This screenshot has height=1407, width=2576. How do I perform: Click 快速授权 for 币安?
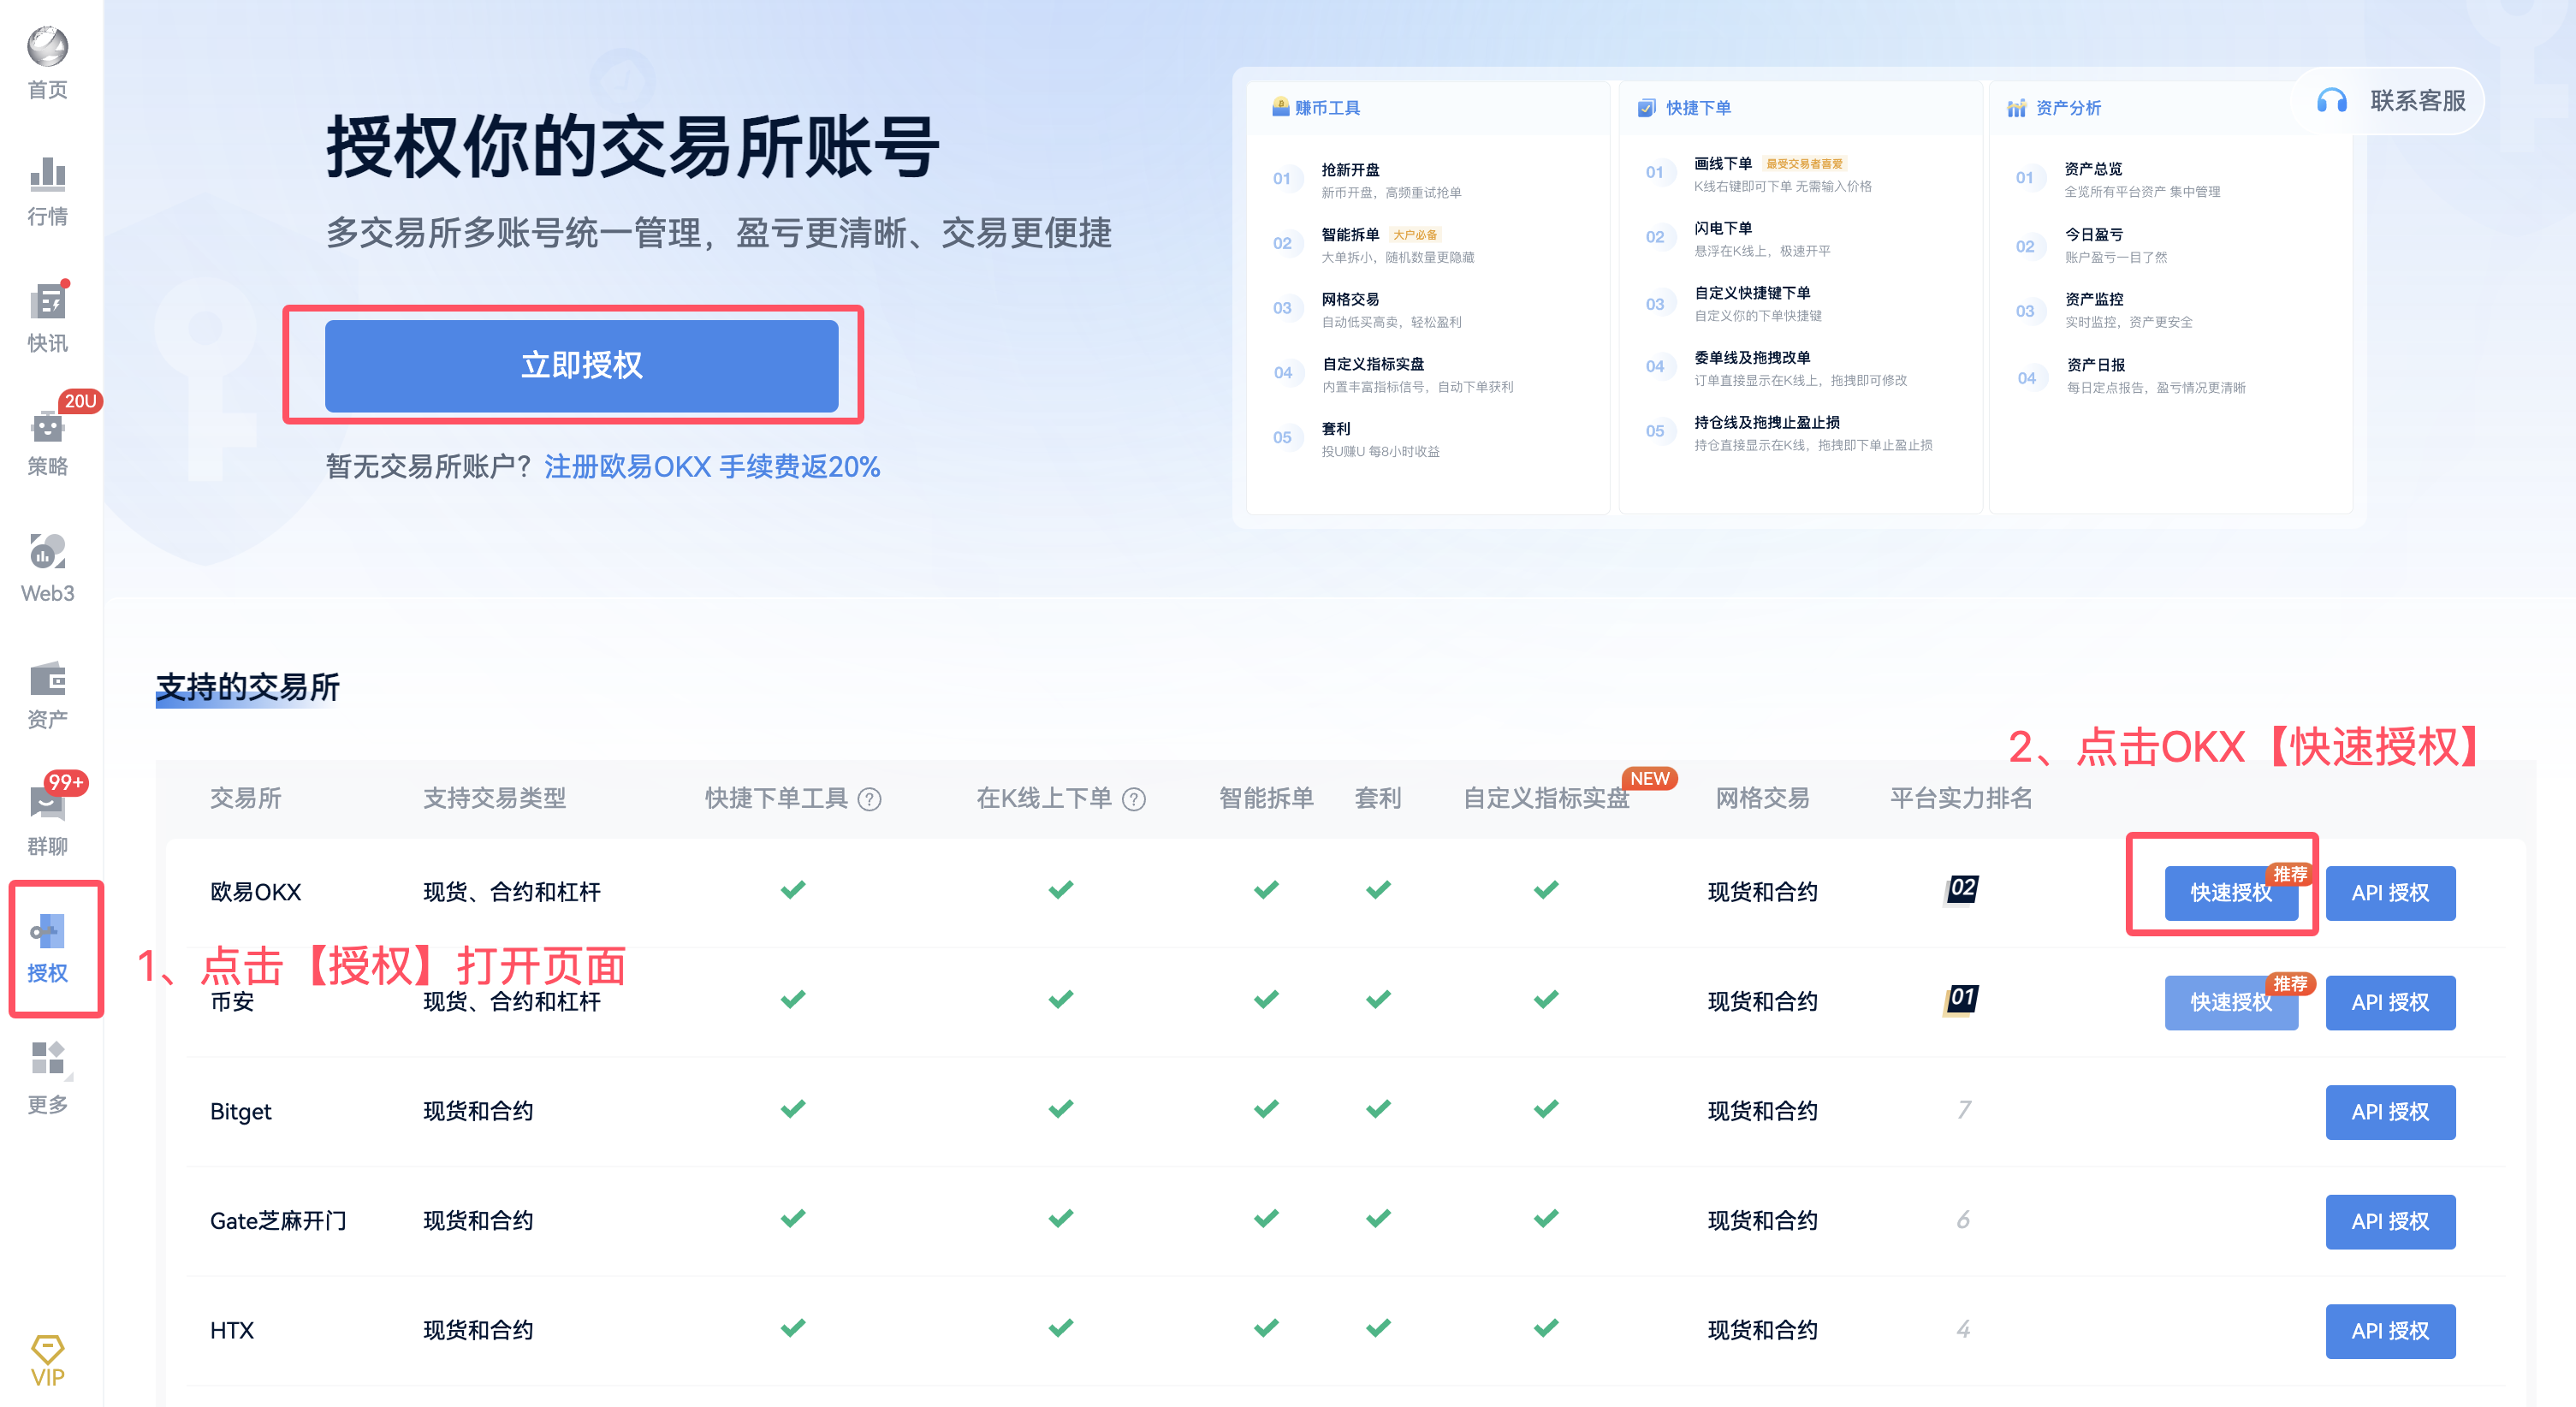coord(2231,1002)
